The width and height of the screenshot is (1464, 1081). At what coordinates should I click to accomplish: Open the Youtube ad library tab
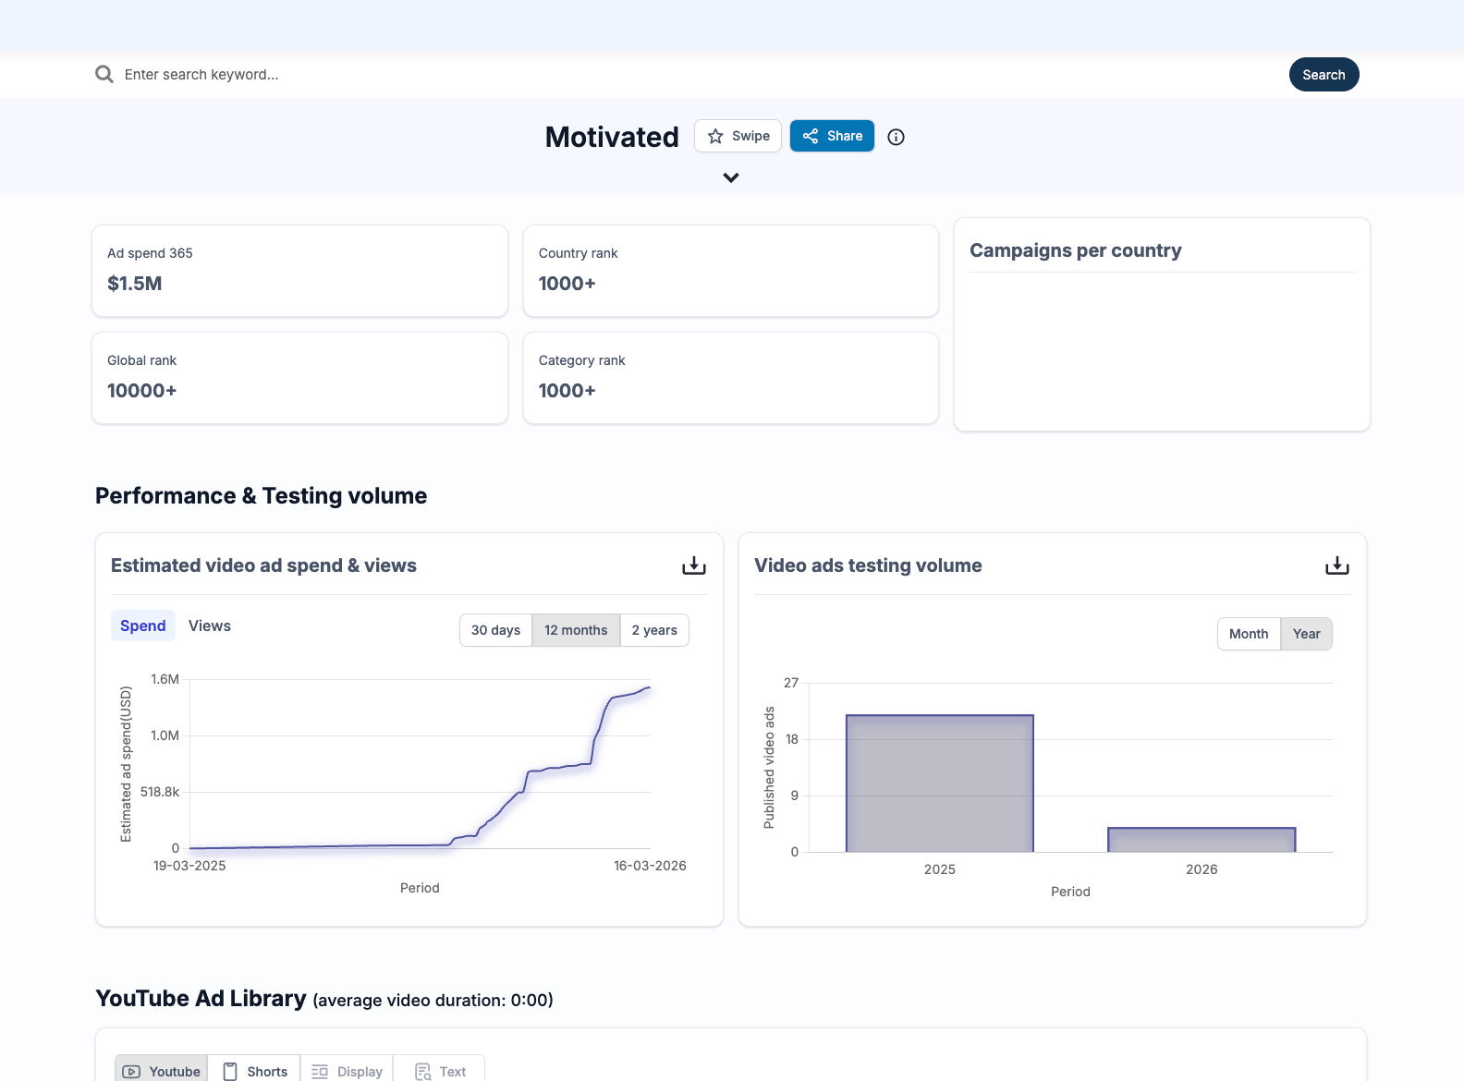[162, 1071]
